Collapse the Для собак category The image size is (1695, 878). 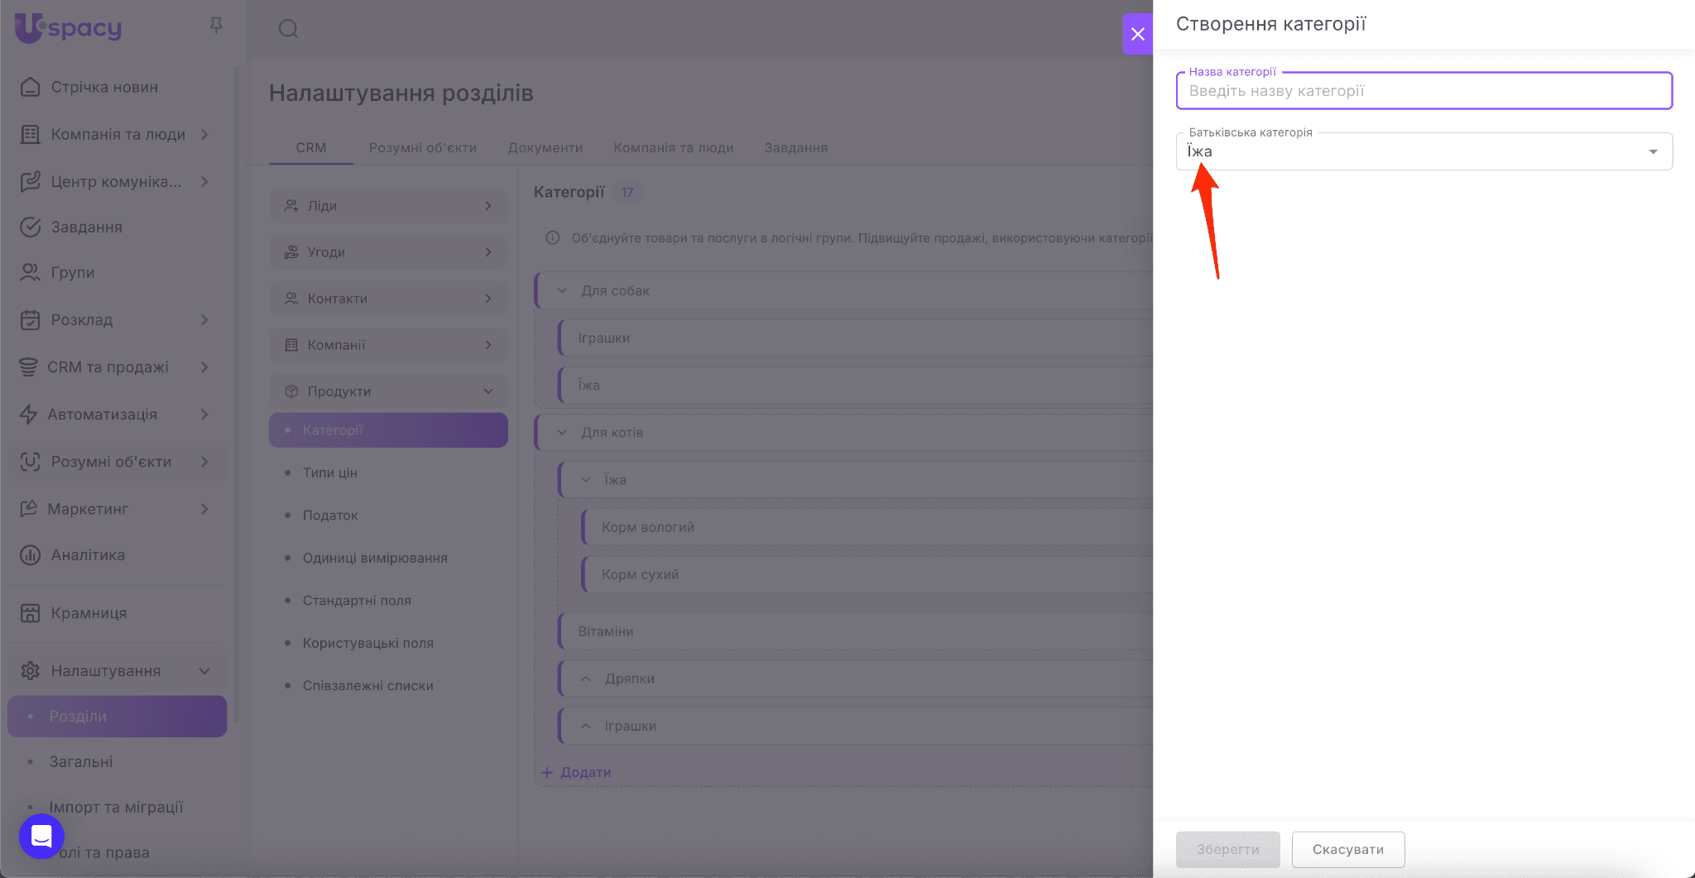tap(563, 290)
